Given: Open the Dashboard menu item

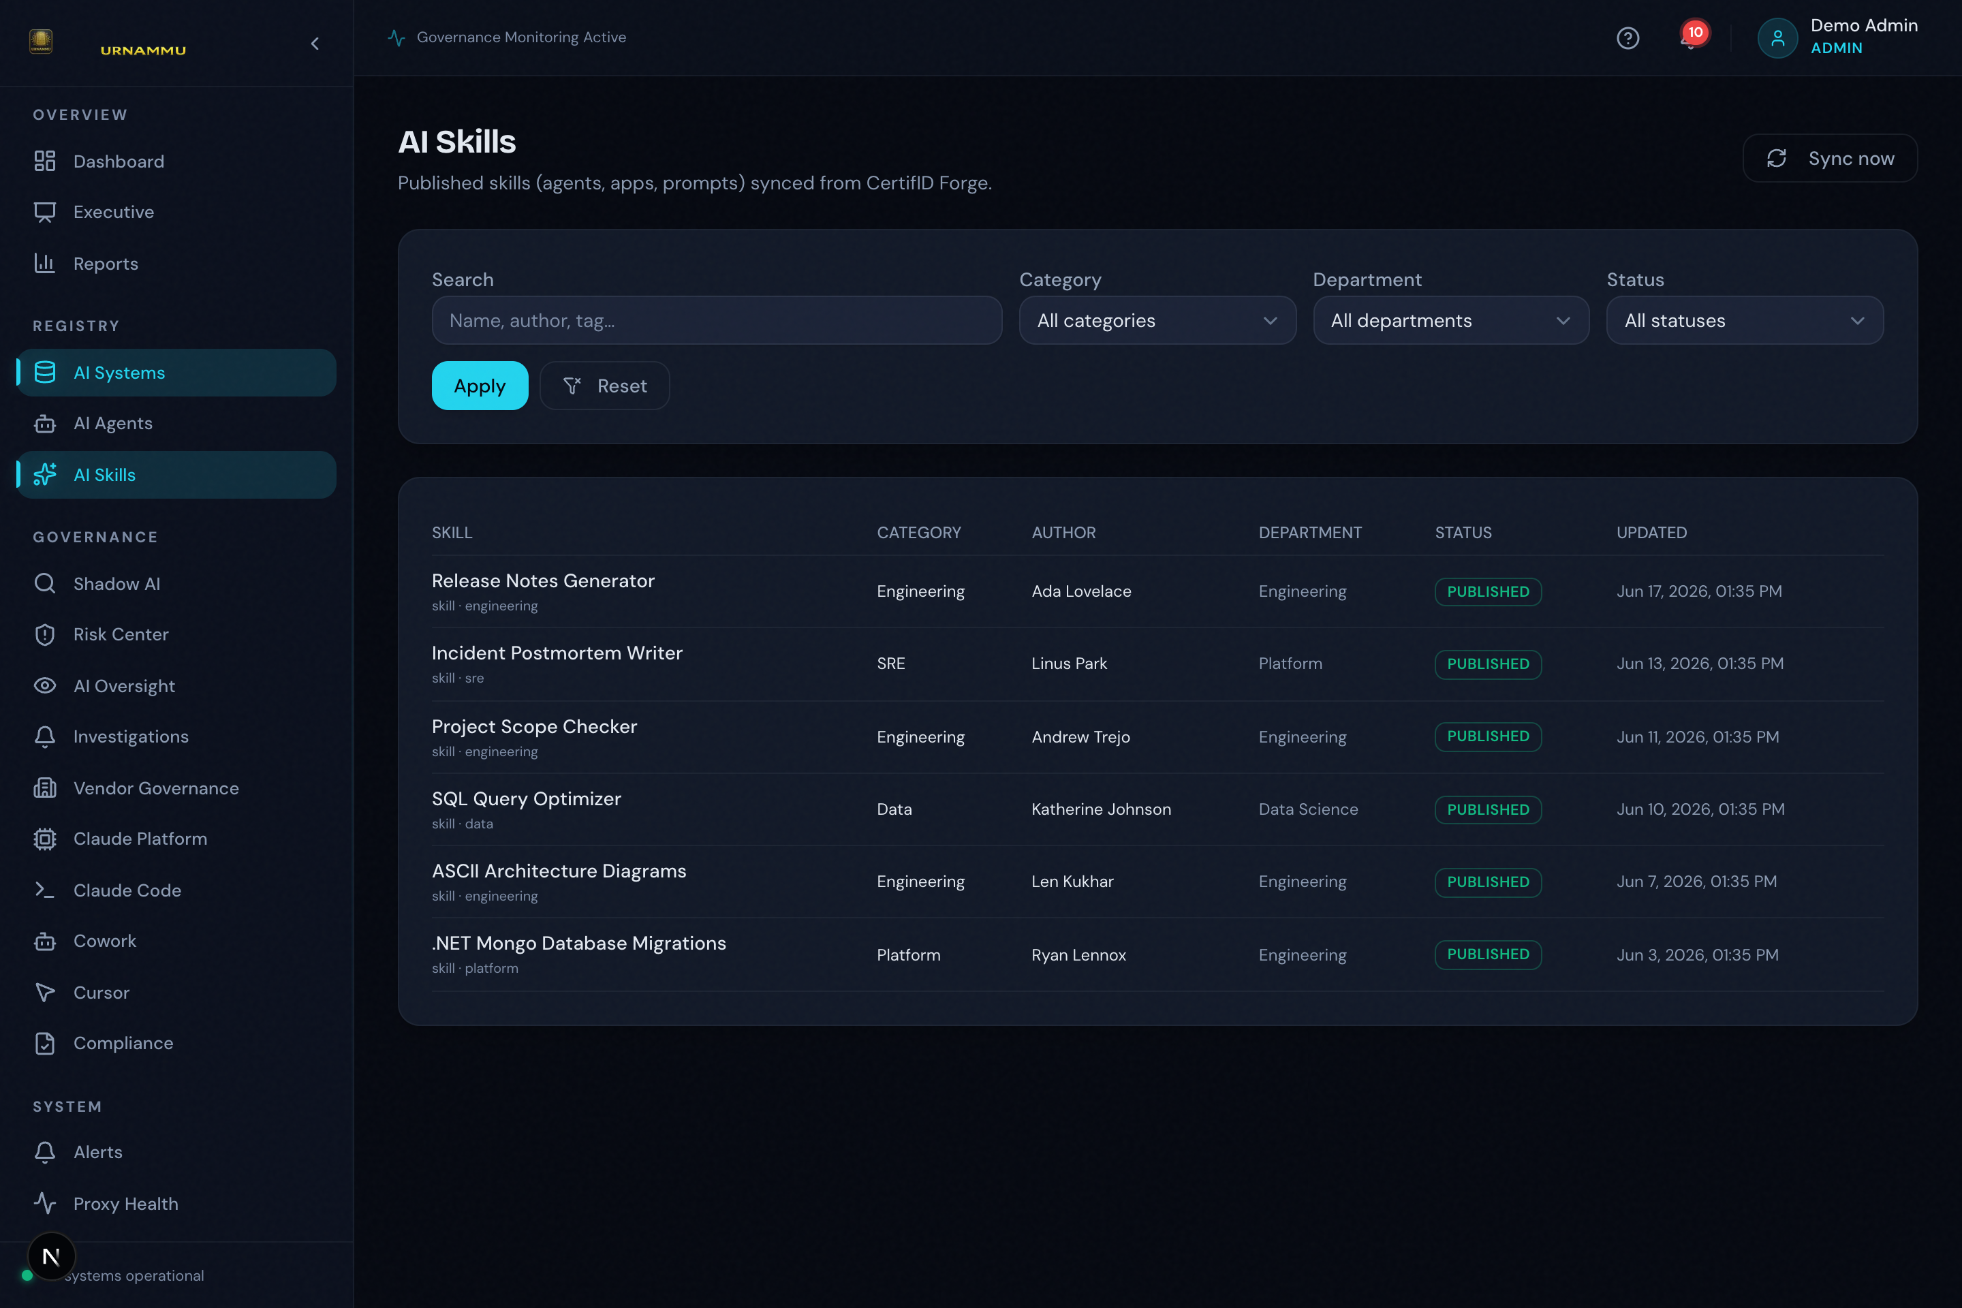Looking at the screenshot, I should tap(176, 161).
